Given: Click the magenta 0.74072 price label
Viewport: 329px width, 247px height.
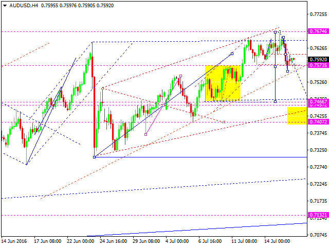Looking at the screenshot, I should click(318, 121).
